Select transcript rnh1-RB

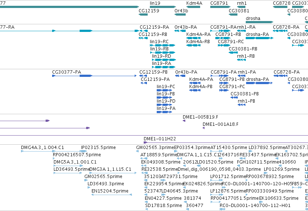click(x=241, y=60)
